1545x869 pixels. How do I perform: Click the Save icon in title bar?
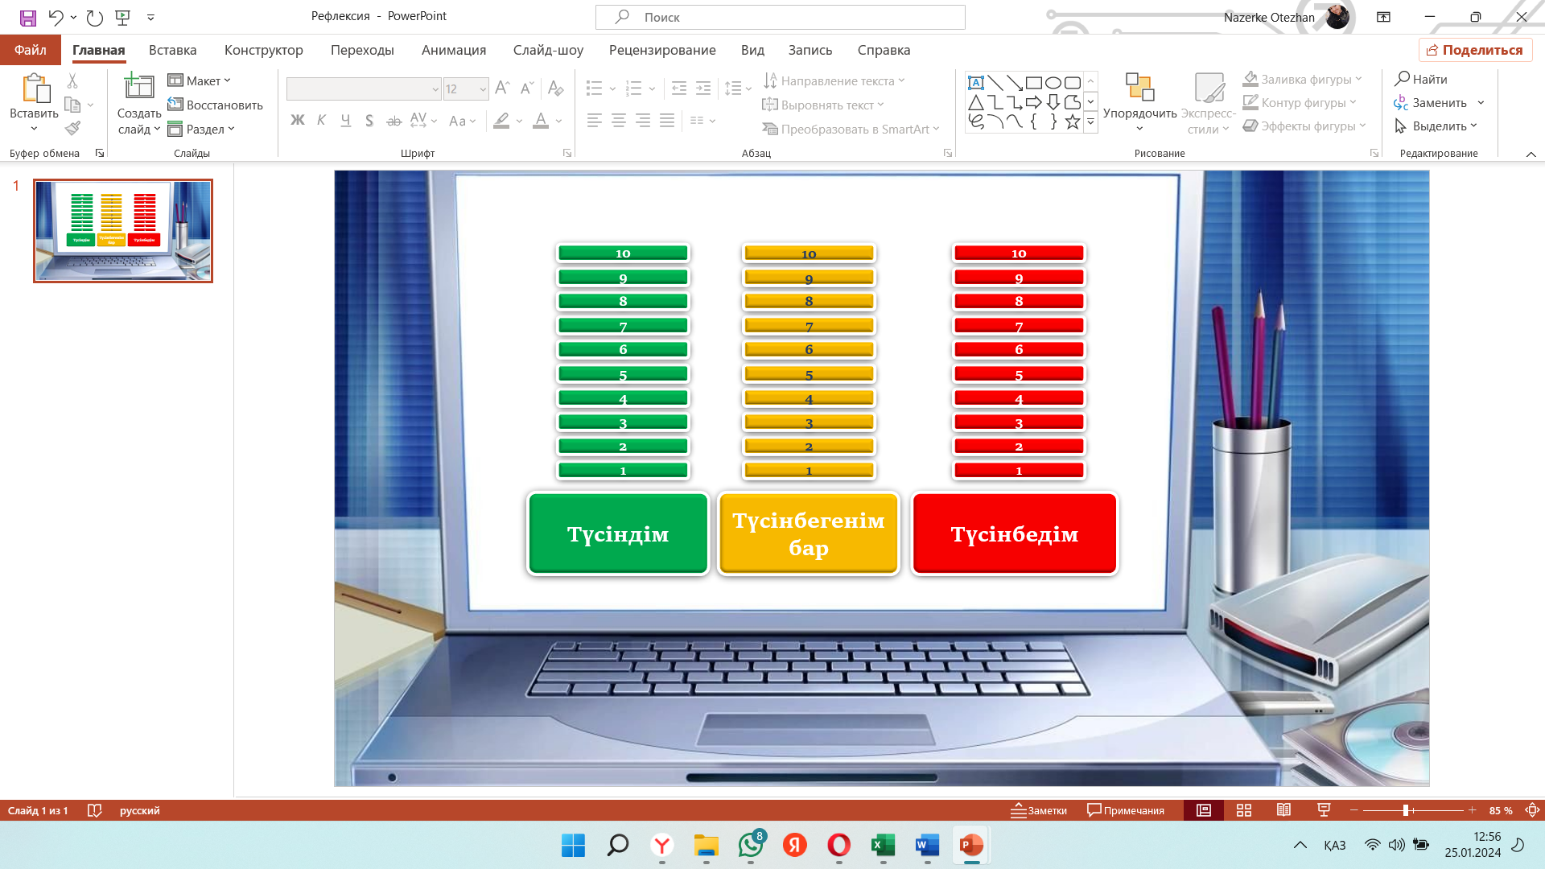(28, 17)
